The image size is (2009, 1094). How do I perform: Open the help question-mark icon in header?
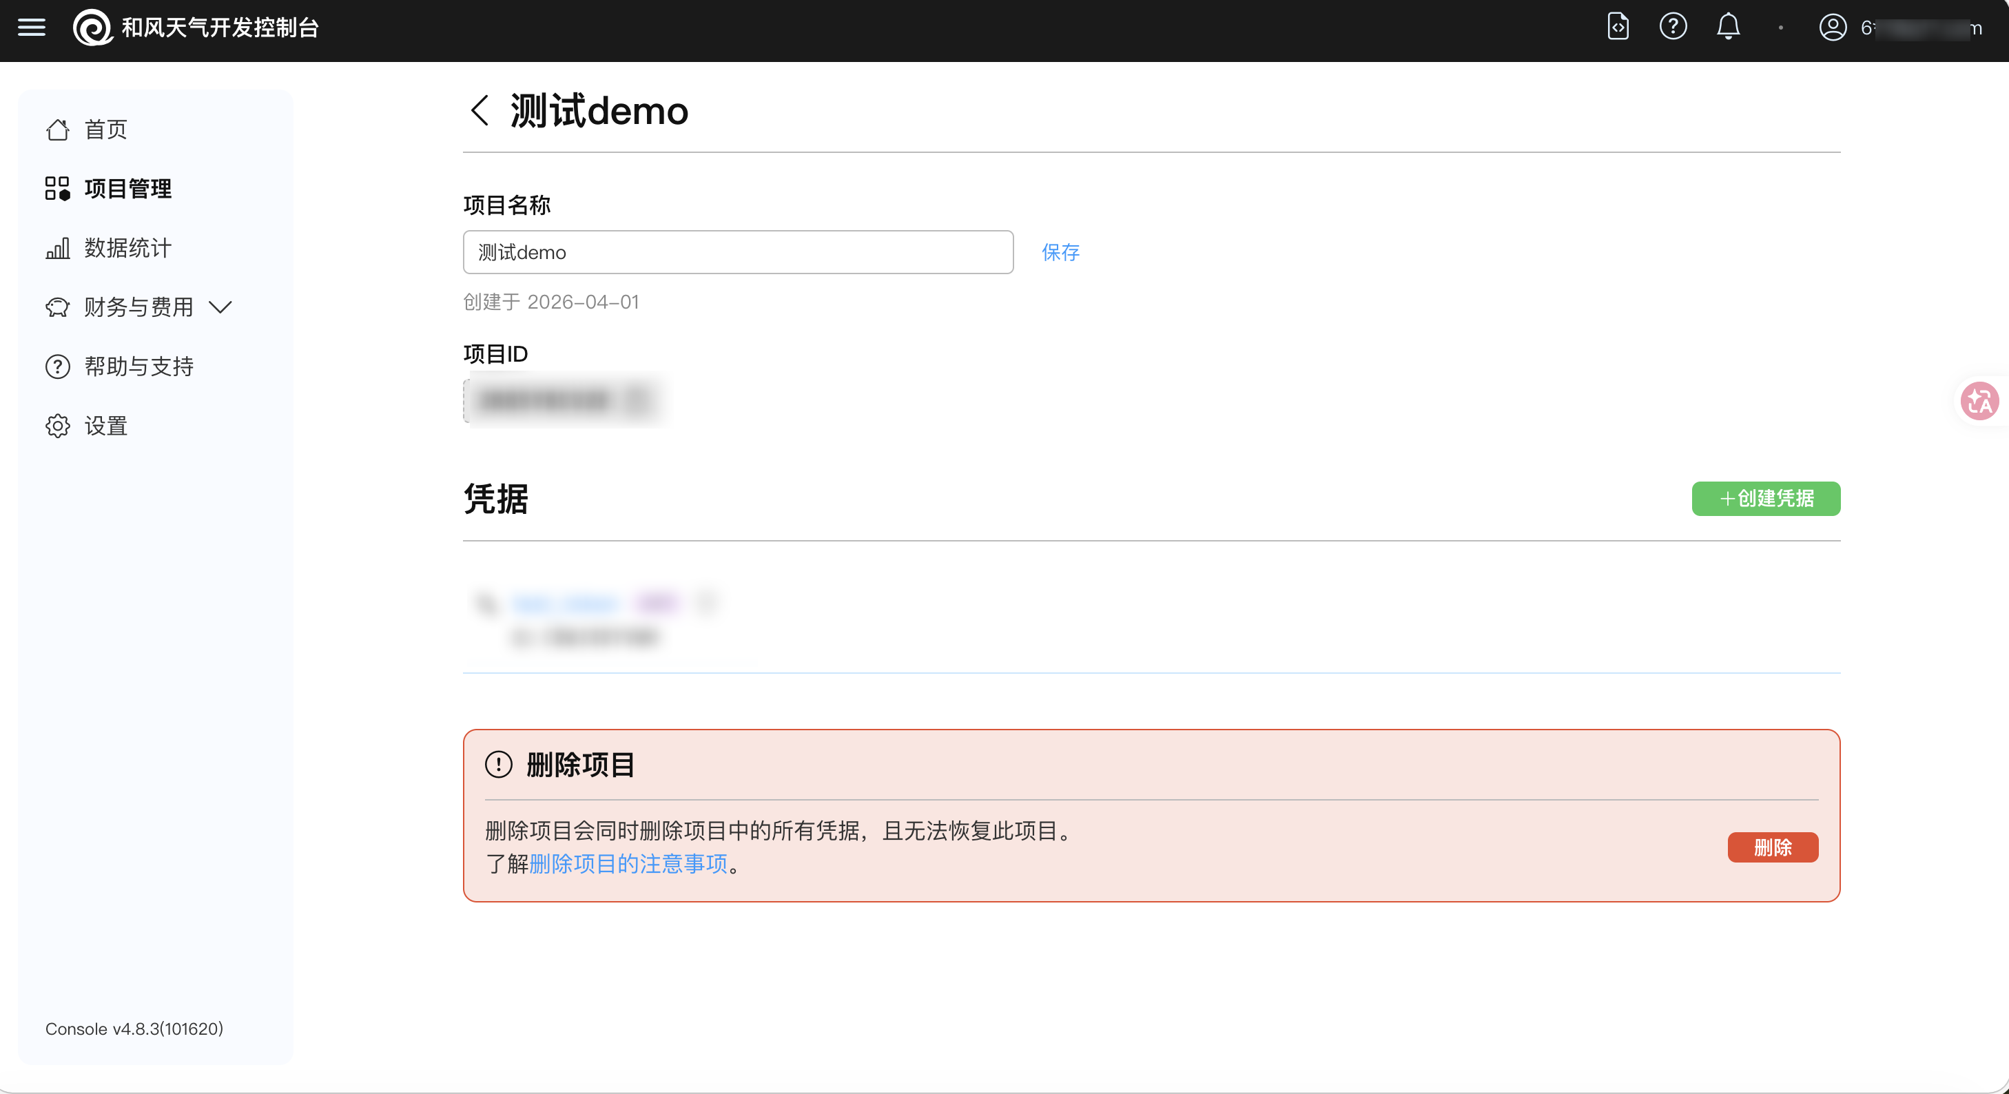coord(1673,28)
